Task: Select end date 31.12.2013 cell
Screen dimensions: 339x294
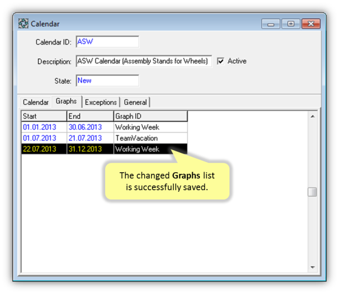Action: tap(90, 149)
